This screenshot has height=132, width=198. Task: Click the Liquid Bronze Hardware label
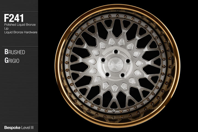click(21, 32)
